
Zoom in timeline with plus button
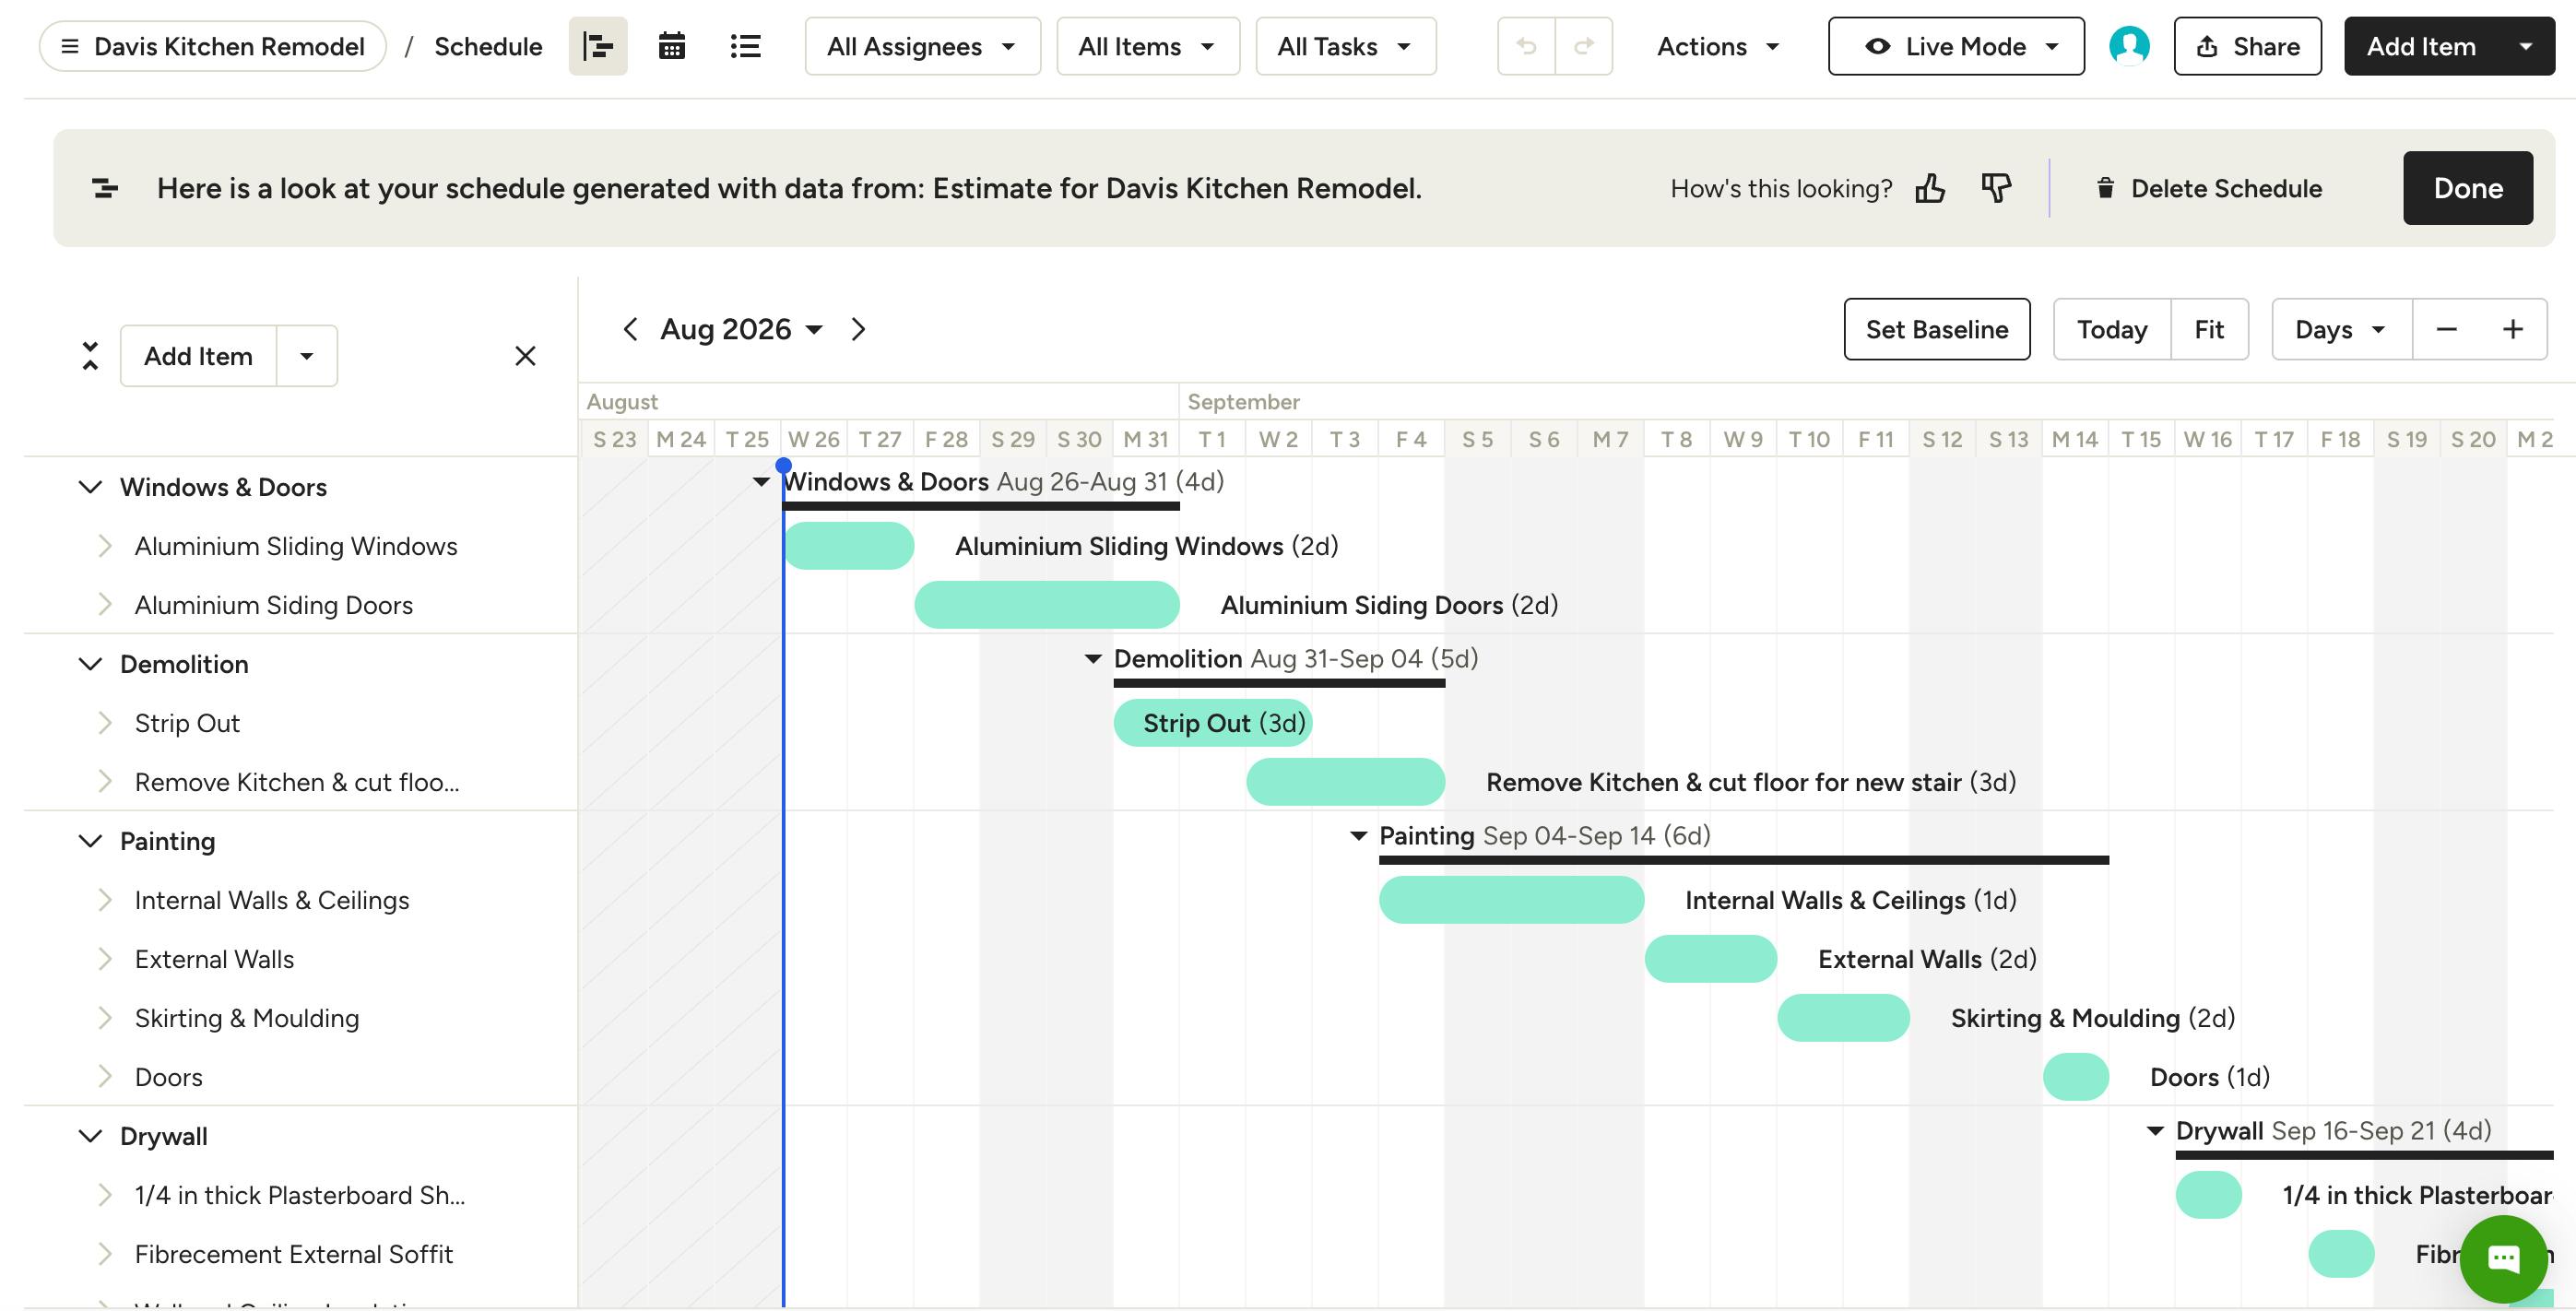point(2513,329)
